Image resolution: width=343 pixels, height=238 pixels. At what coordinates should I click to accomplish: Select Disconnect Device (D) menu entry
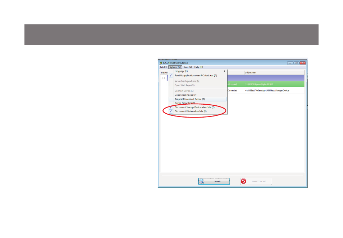coord(198,95)
